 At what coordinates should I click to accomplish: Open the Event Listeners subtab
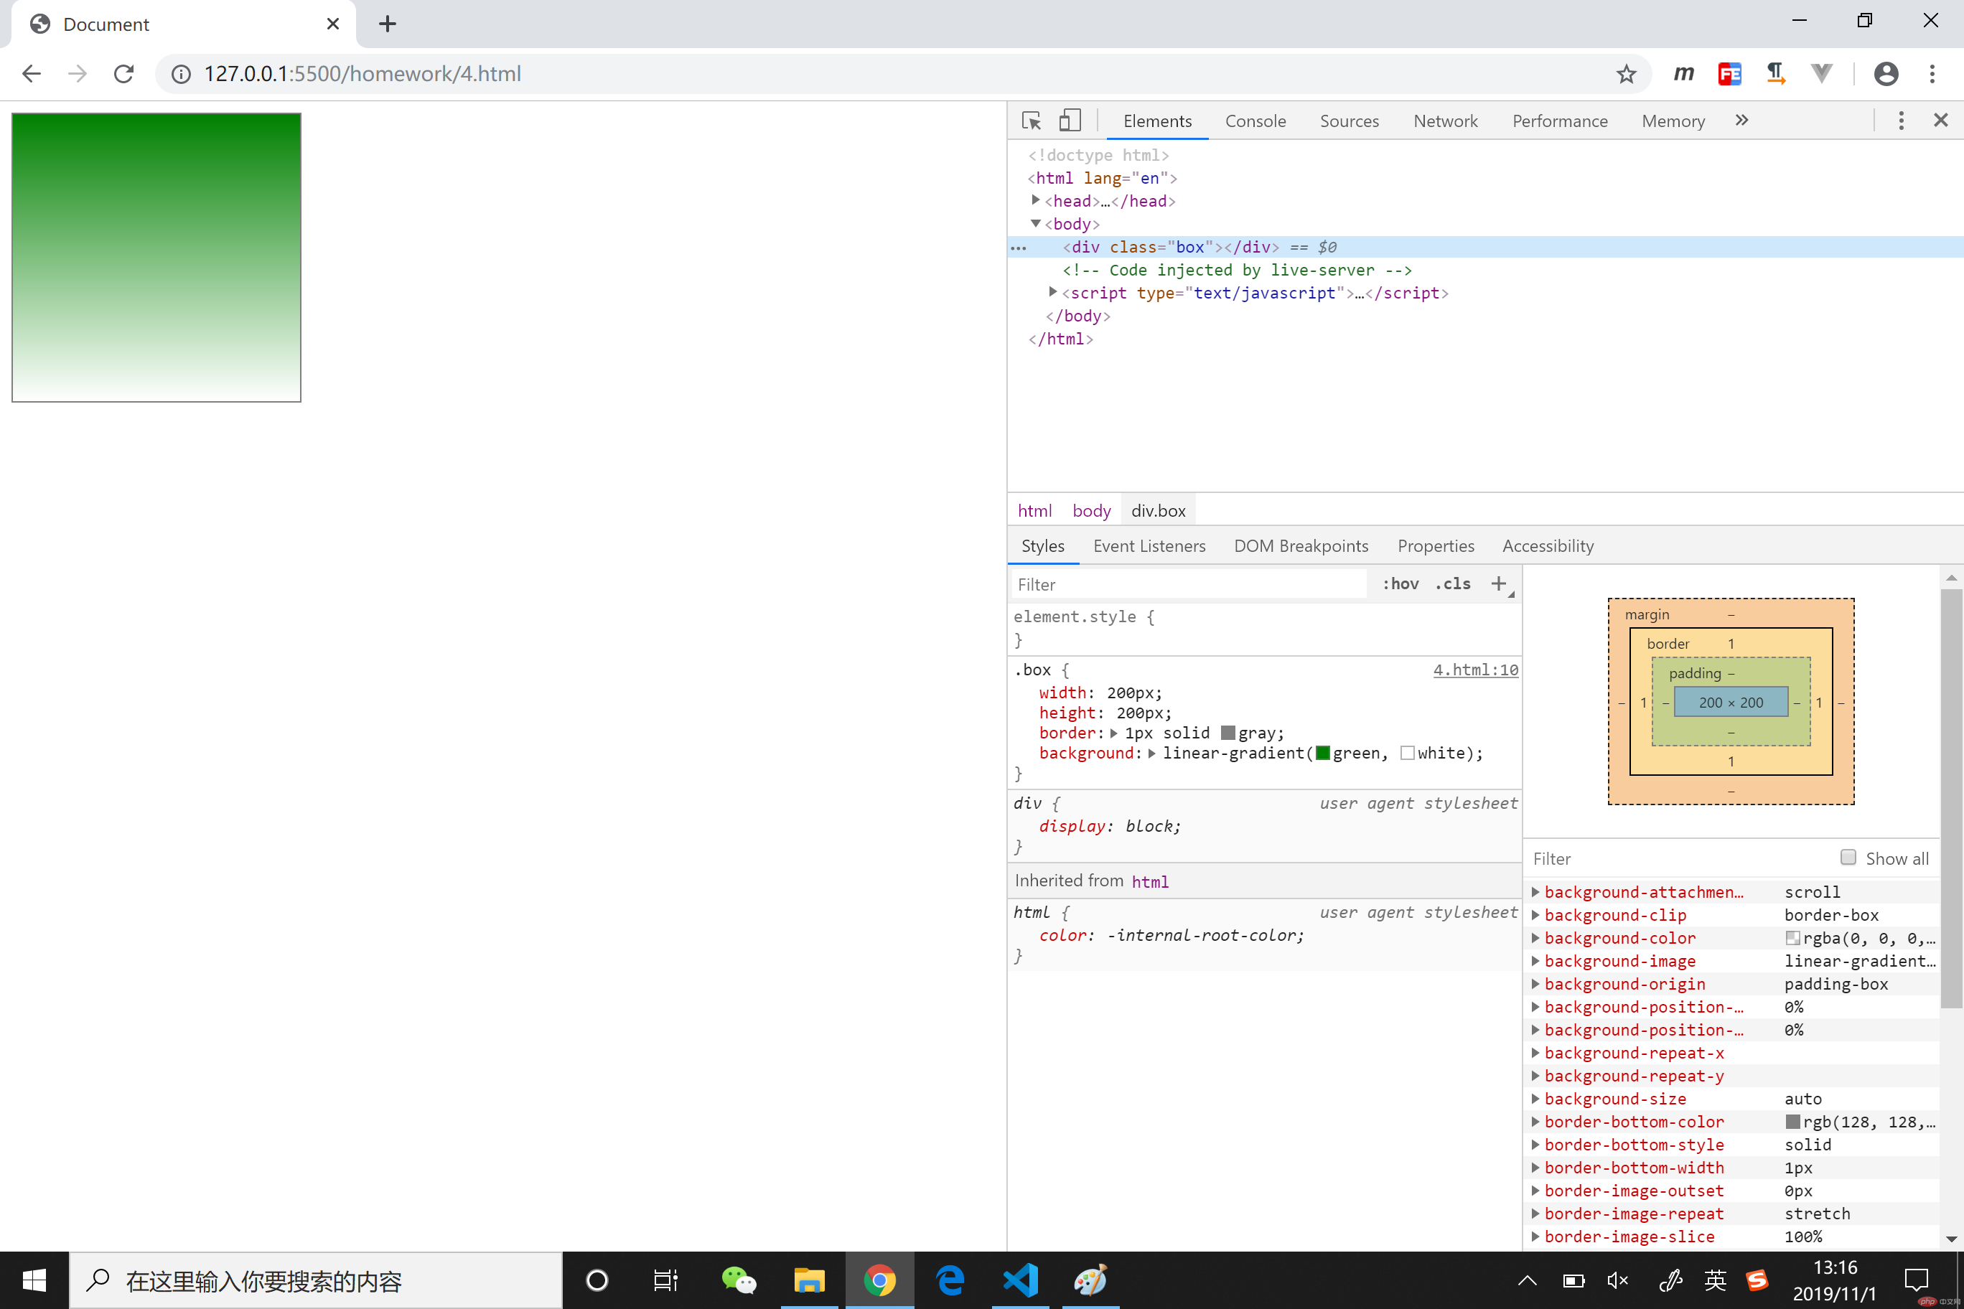[x=1149, y=546]
